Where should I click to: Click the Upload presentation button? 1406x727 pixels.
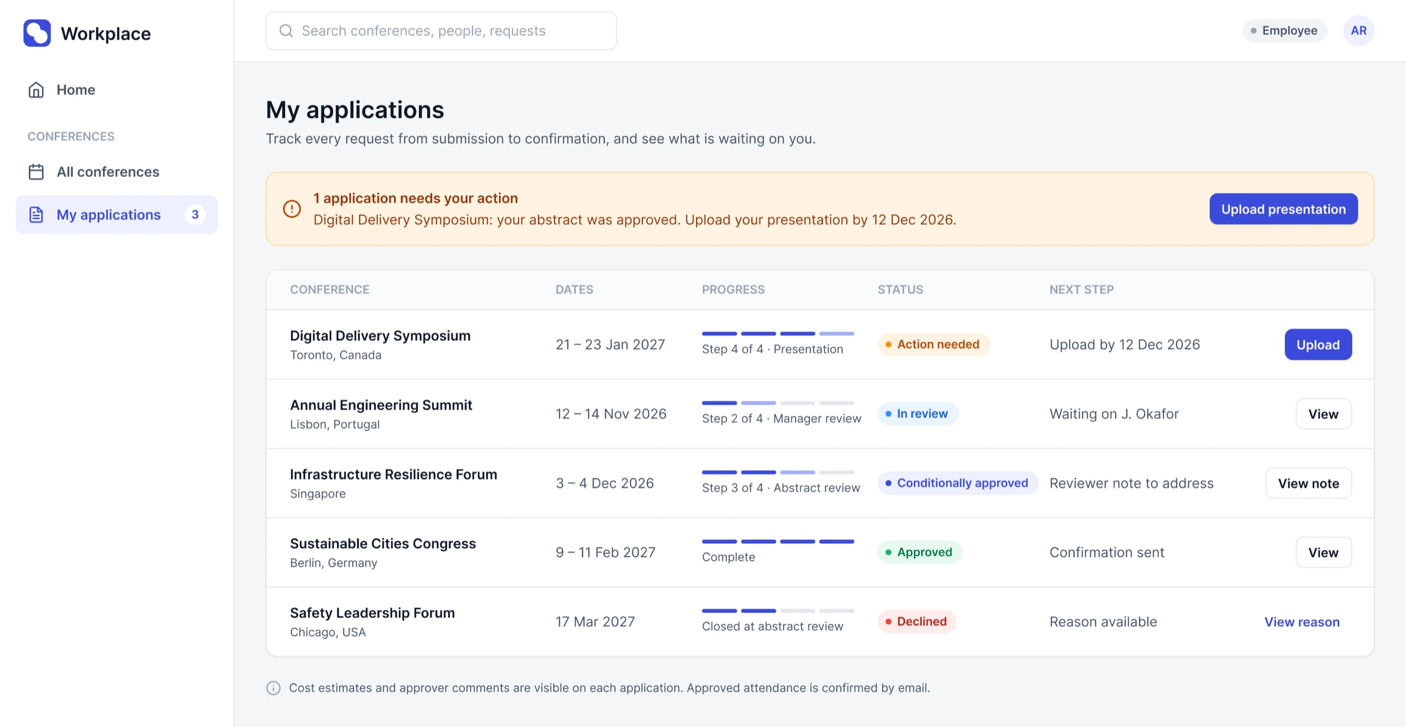coord(1284,209)
